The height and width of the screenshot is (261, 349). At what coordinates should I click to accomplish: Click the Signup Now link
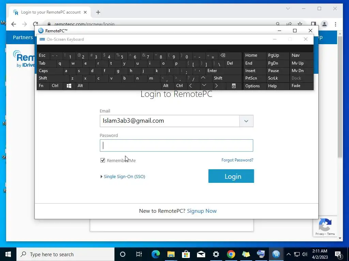click(x=202, y=211)
